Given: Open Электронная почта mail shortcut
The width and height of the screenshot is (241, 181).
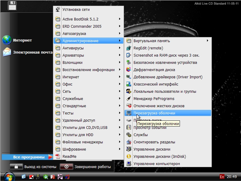Looking at the screenshot, I should tap(28, 52).
